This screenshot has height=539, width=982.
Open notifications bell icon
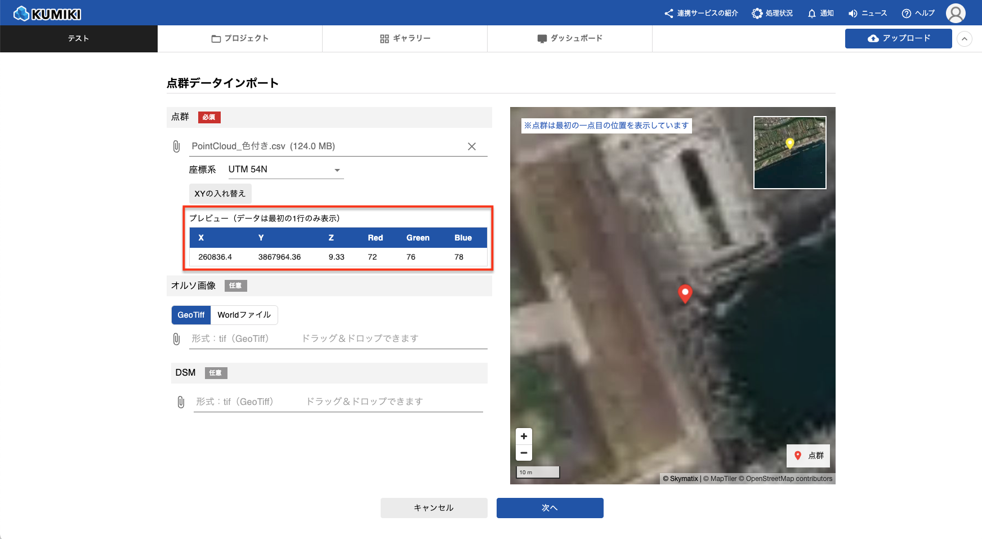(811, 14)
